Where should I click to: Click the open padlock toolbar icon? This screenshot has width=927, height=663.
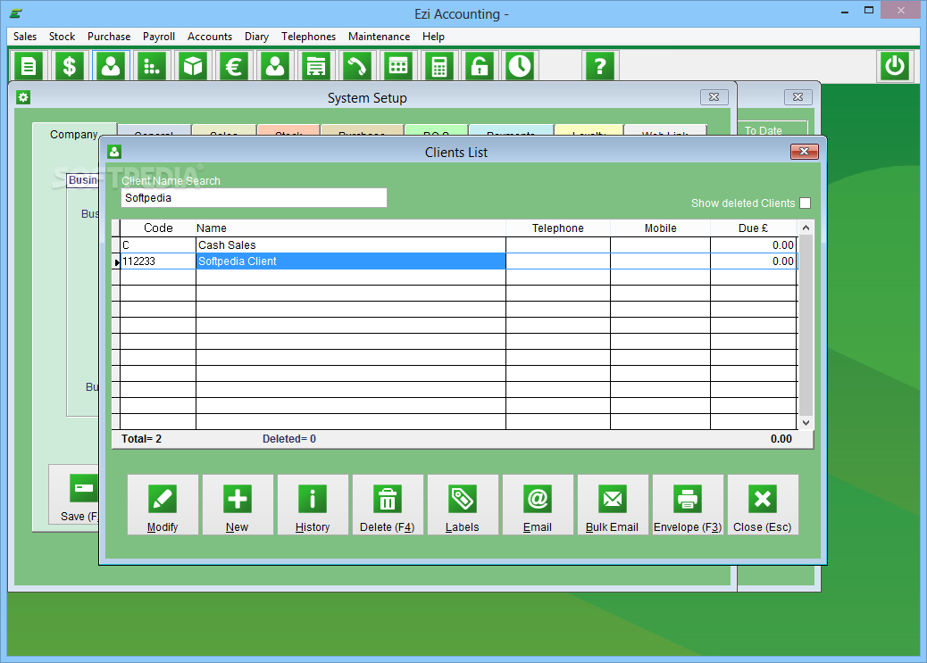[x=480, y=66]
